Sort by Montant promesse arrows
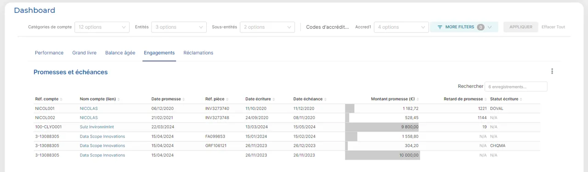The height and width of the screenshot is (172, 588). click(418, 99)
